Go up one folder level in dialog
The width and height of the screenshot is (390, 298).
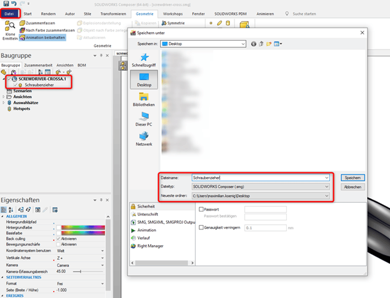coord(262,44)
